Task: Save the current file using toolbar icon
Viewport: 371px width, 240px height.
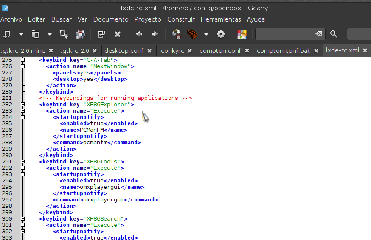Action: click(x=64, y=34)
